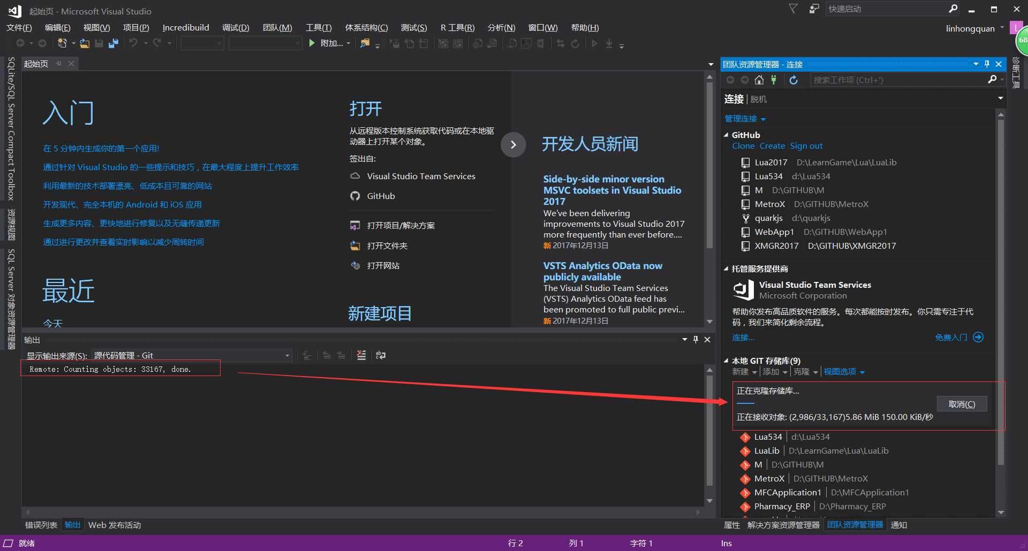
Task: Click the GitHub Clone link
Action: point(743,146)
